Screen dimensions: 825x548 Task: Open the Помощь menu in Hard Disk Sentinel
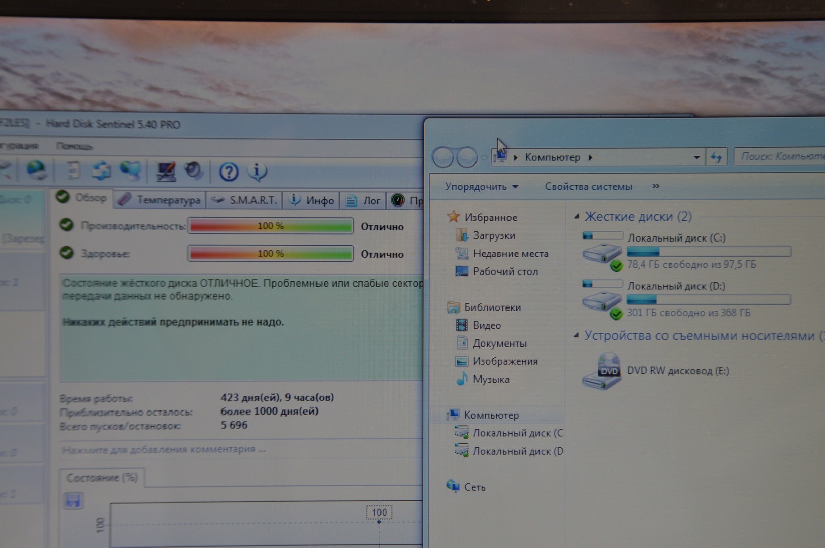74,146
